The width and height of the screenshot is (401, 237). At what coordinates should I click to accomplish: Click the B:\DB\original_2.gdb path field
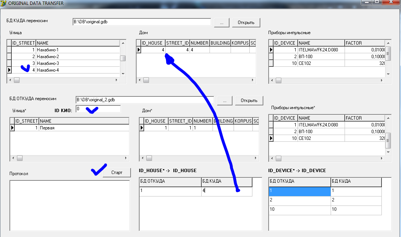click(x=144, y=100)
